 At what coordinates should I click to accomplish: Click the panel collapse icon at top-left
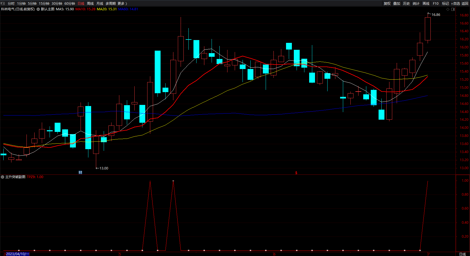[3, 3]
